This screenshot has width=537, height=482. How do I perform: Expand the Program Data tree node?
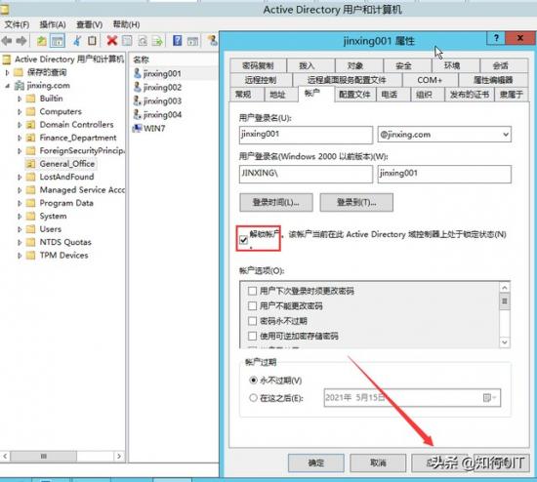point(20,203)
